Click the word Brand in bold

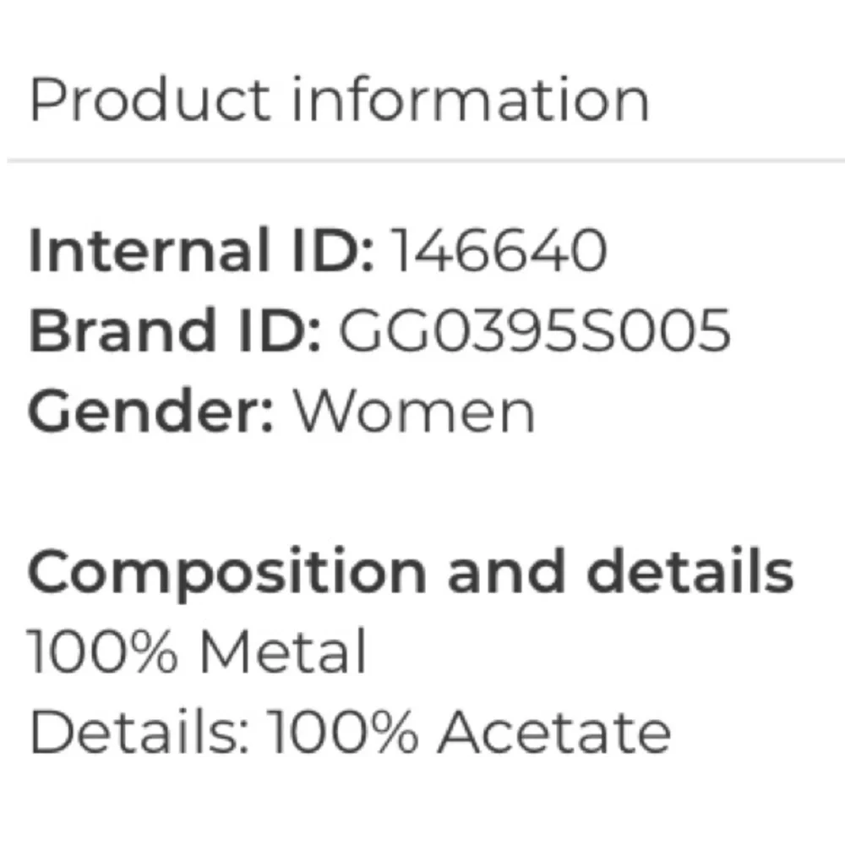[123, 330]
